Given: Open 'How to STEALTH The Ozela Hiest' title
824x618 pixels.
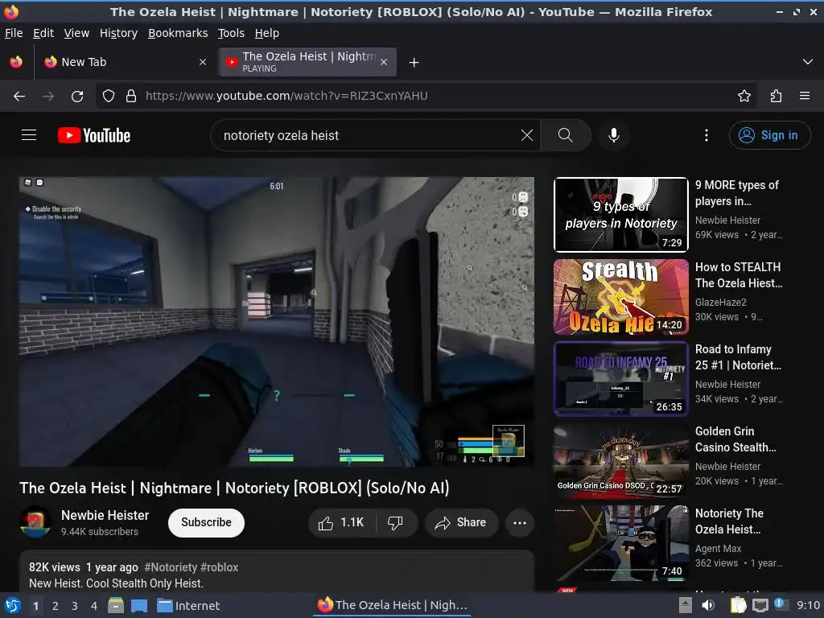Looking at the screenshot, I should point(739,275).
